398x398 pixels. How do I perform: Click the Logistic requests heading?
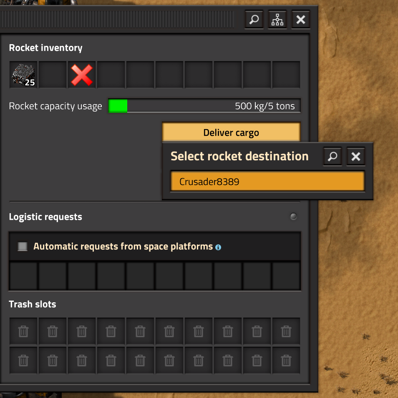45,217
